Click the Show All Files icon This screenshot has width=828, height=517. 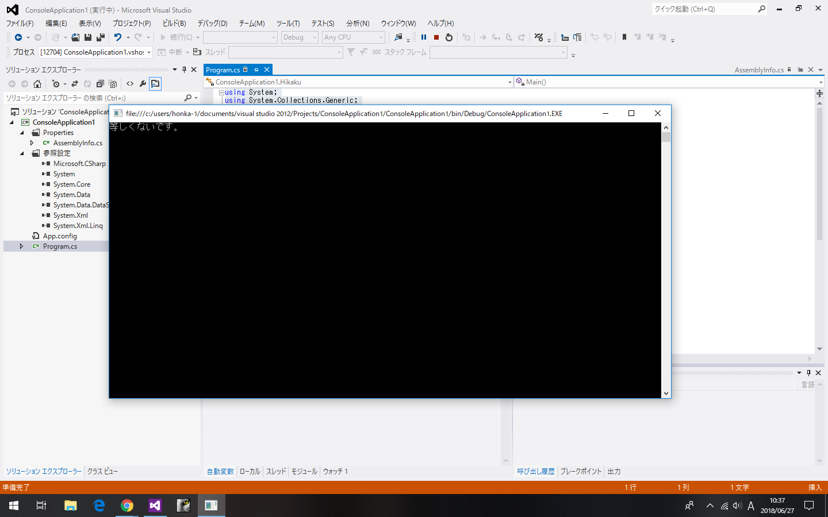coord(113,84)
